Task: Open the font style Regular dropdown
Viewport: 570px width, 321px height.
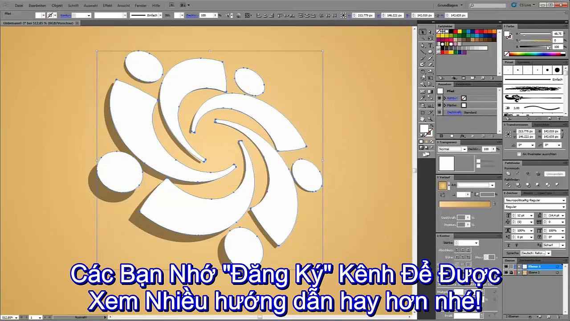Action: [x=535, y=207]
